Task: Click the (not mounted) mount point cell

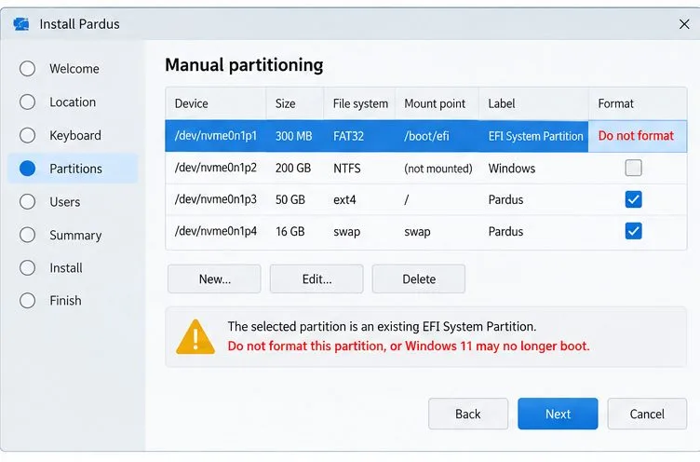Action: 438,169
